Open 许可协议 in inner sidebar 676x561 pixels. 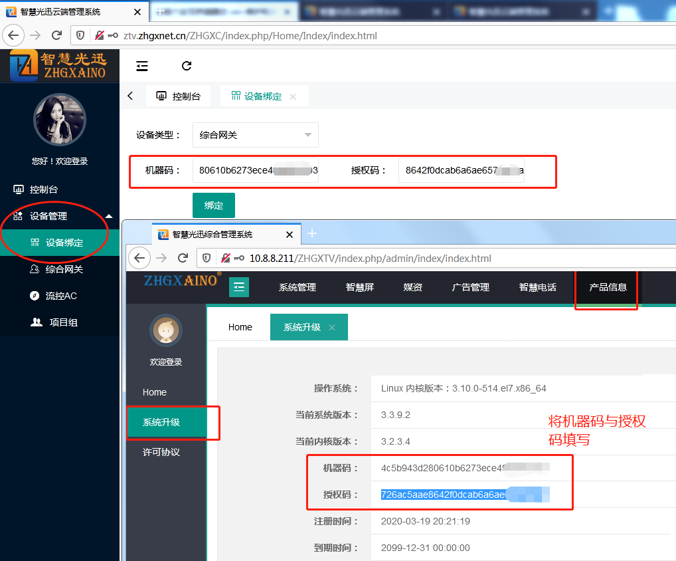[x=161, y=452]
